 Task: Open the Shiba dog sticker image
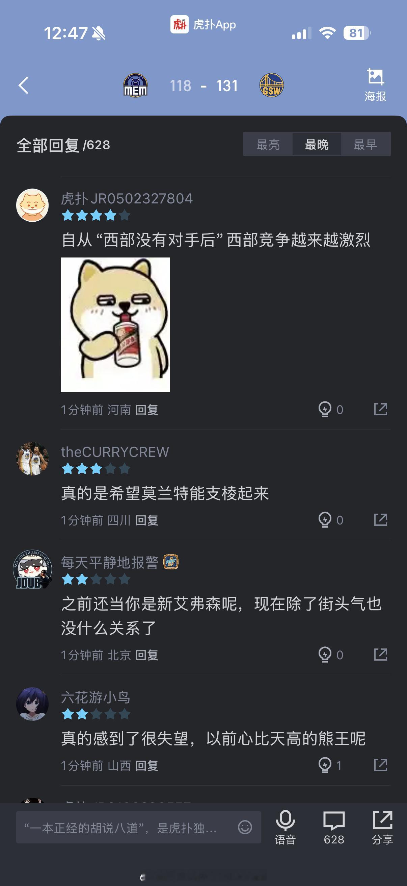115,325
